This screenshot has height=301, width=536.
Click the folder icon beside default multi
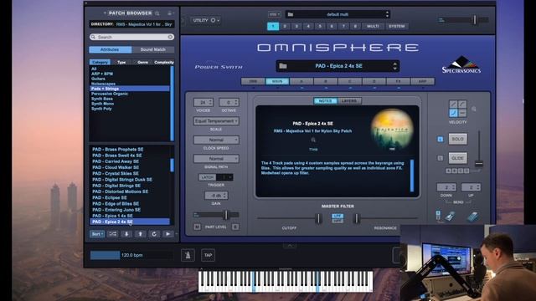(x=291, y=14)
